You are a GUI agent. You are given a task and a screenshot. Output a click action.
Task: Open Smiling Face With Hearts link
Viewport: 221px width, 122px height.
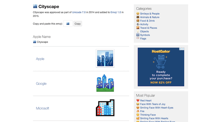[154, 118]
